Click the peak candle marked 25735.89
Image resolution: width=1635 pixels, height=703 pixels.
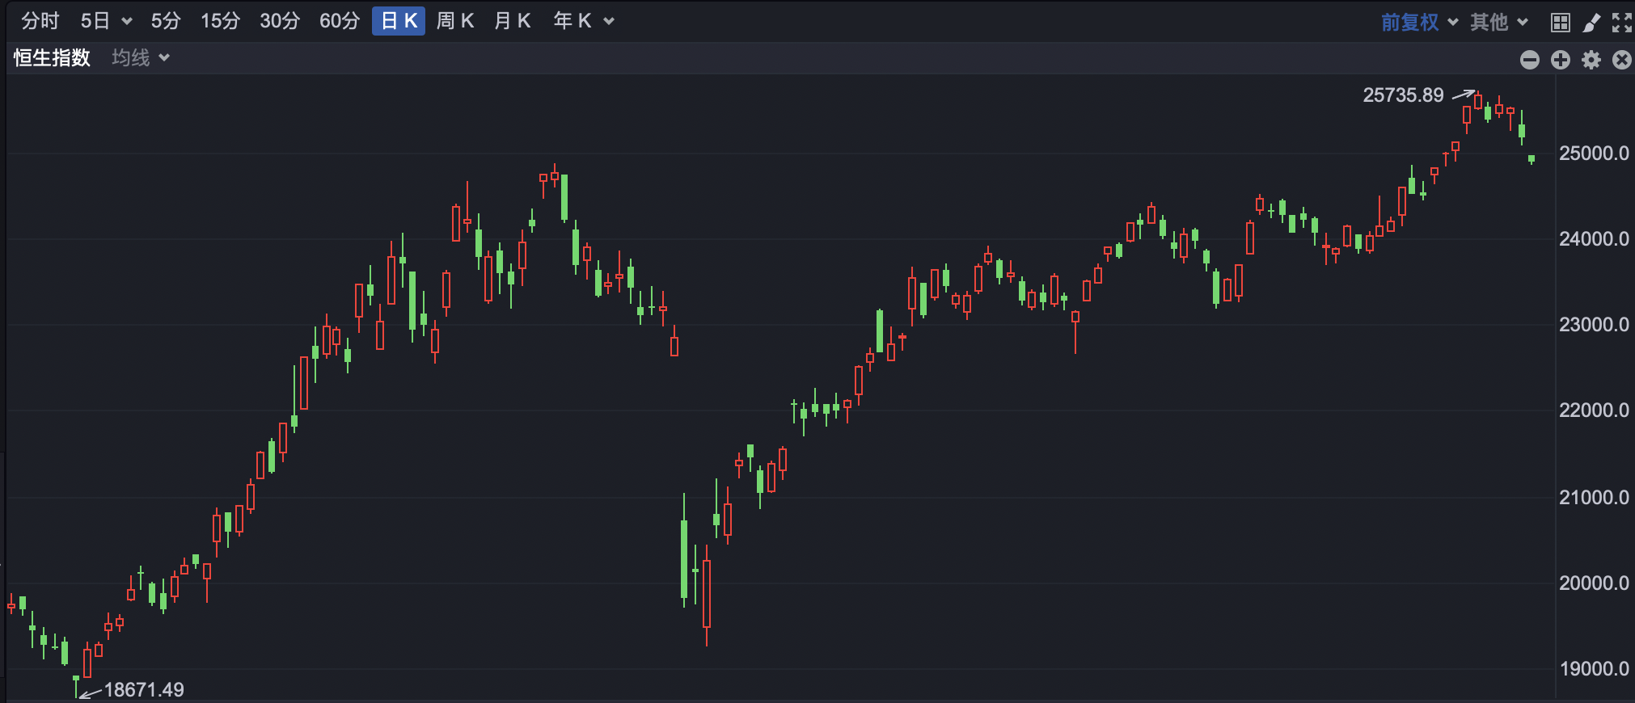click(x=1478, y=102)
